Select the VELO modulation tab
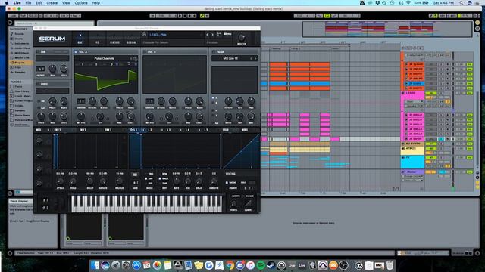The height and width of the screenshot is (272, 485). [x=226, y=130]
